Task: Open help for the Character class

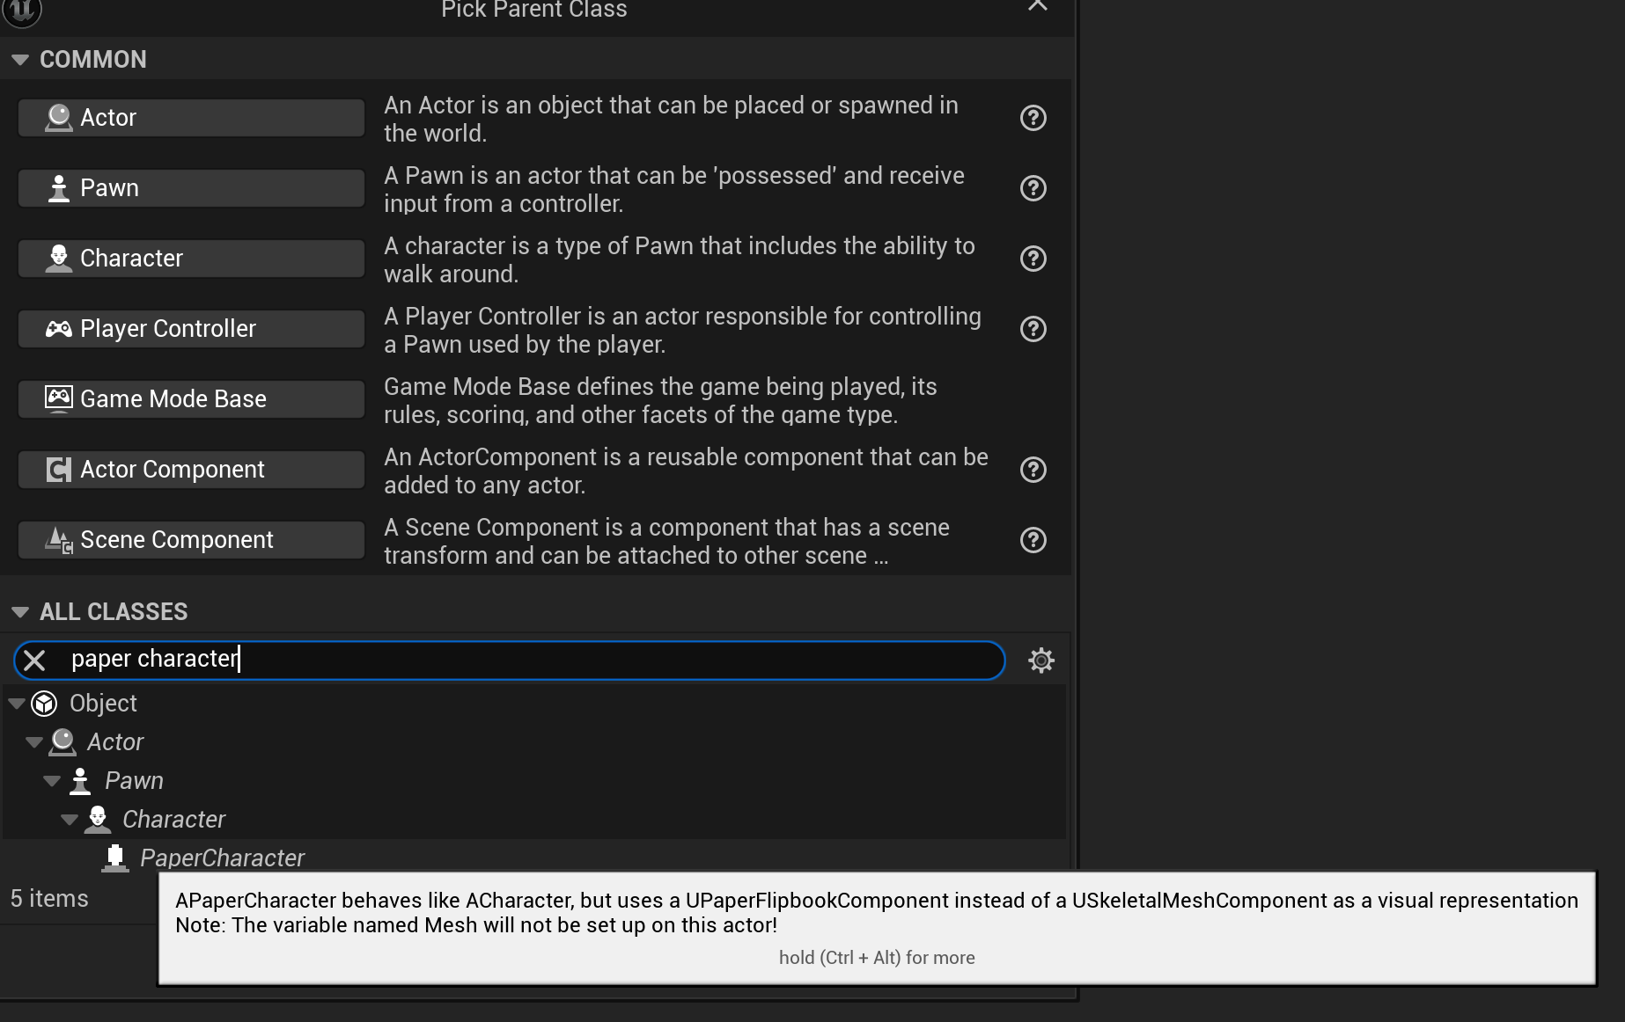Action: coord(1033,259)
